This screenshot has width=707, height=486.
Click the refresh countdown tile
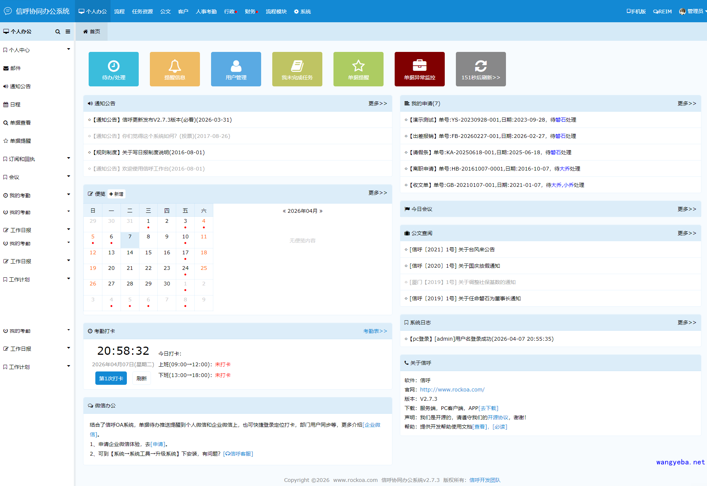481,69
